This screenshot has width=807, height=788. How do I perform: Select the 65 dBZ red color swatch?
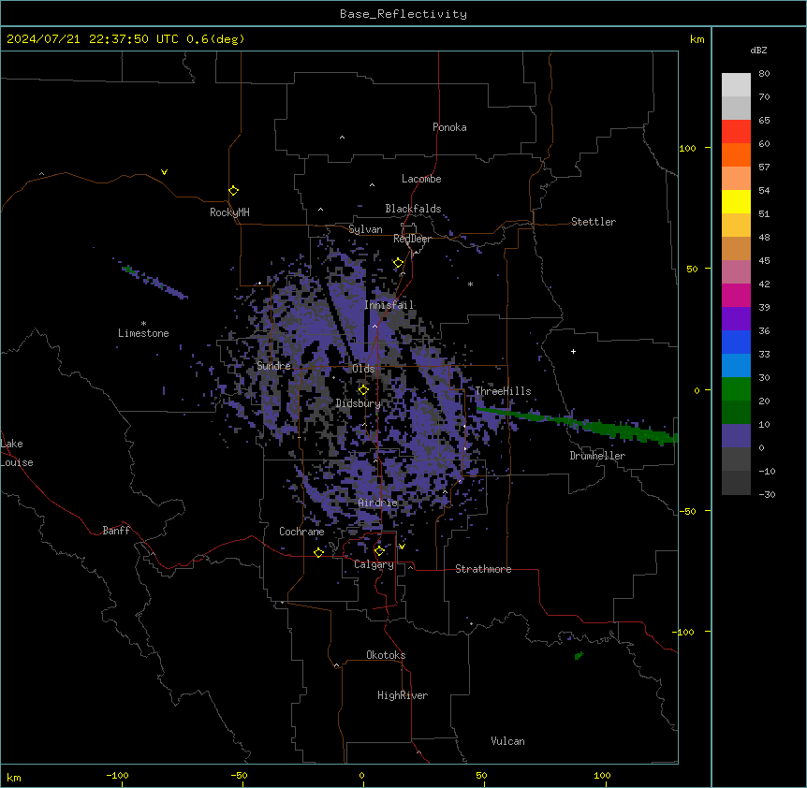click(x=736, y=132)
